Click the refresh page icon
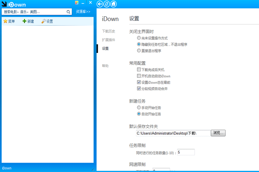The width and height of the screenshot is (259, 172). pyautogui.click(x=107, y=4)
